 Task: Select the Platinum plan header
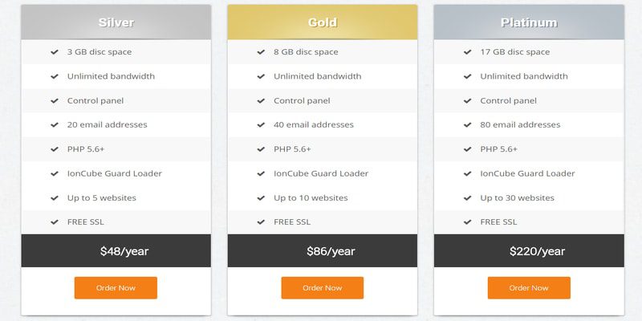pyautogui.click(x=529, y=22)
